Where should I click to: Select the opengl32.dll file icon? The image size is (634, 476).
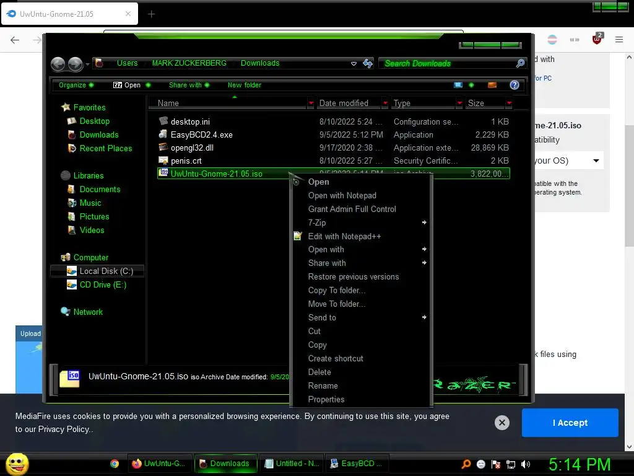(163, 147)
